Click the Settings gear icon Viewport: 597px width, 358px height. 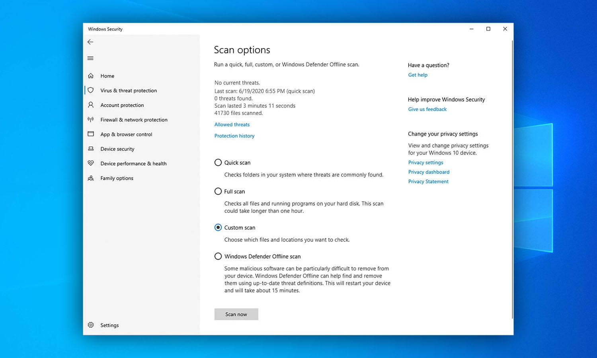(x=91, y=325)
